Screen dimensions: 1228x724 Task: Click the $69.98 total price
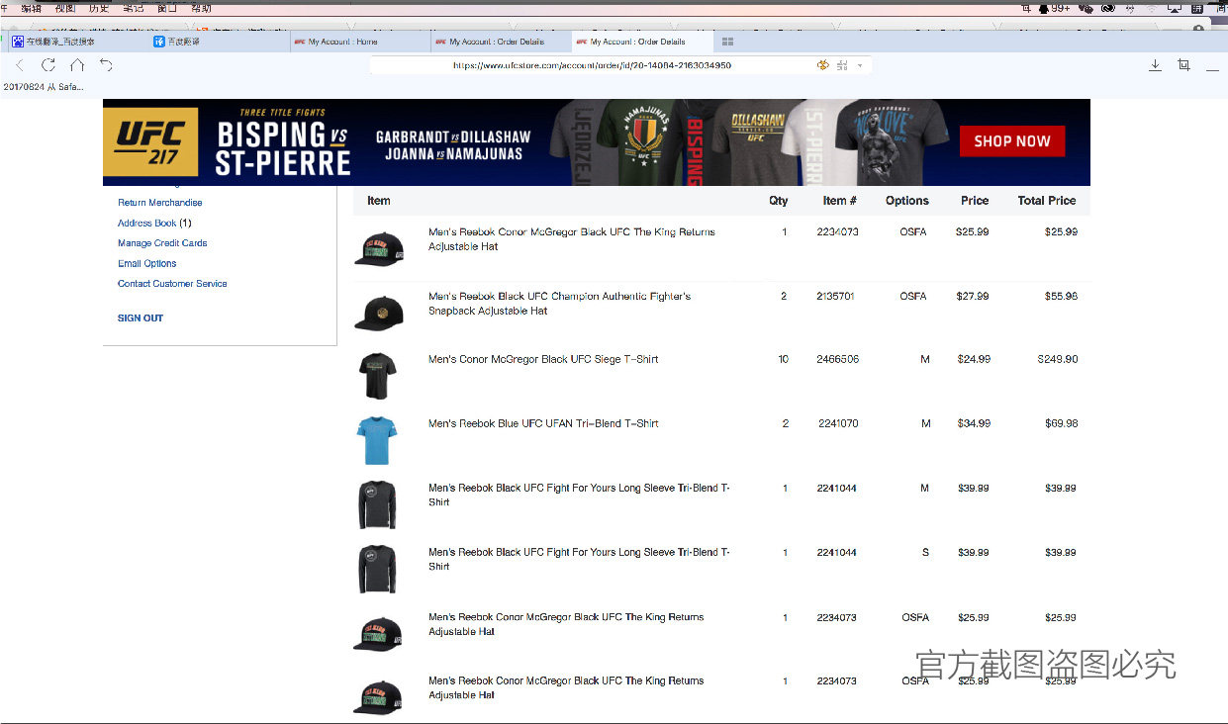click(x=1061, y=423)
